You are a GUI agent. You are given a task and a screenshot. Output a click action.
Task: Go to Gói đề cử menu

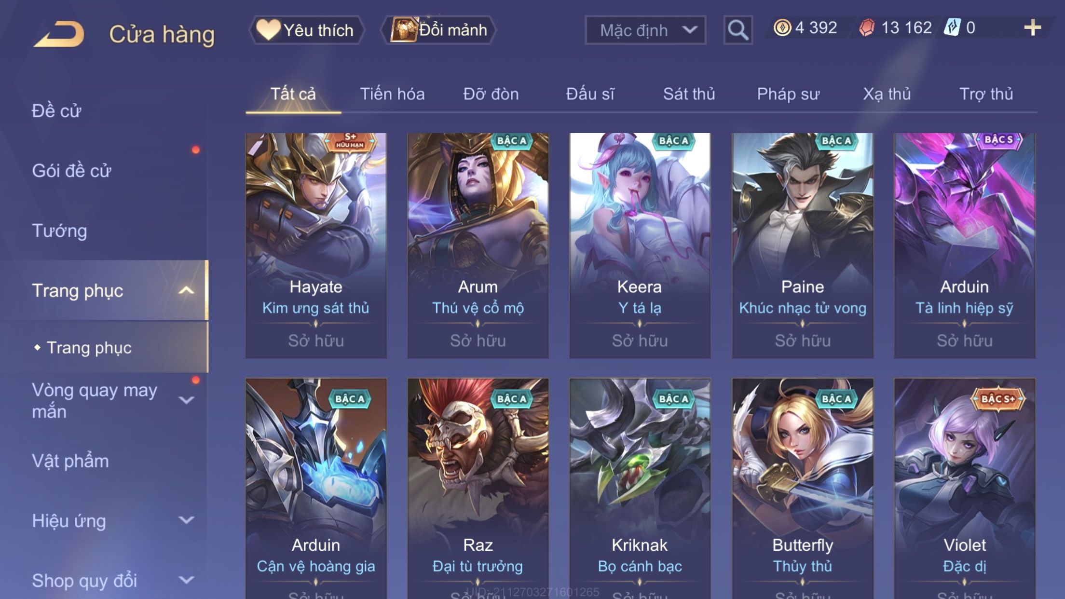71,171
